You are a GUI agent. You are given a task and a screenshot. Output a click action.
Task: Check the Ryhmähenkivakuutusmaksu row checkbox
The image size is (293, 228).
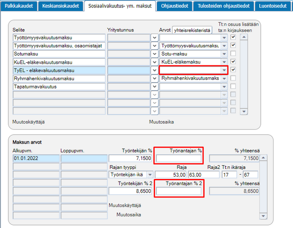[233, 78]
